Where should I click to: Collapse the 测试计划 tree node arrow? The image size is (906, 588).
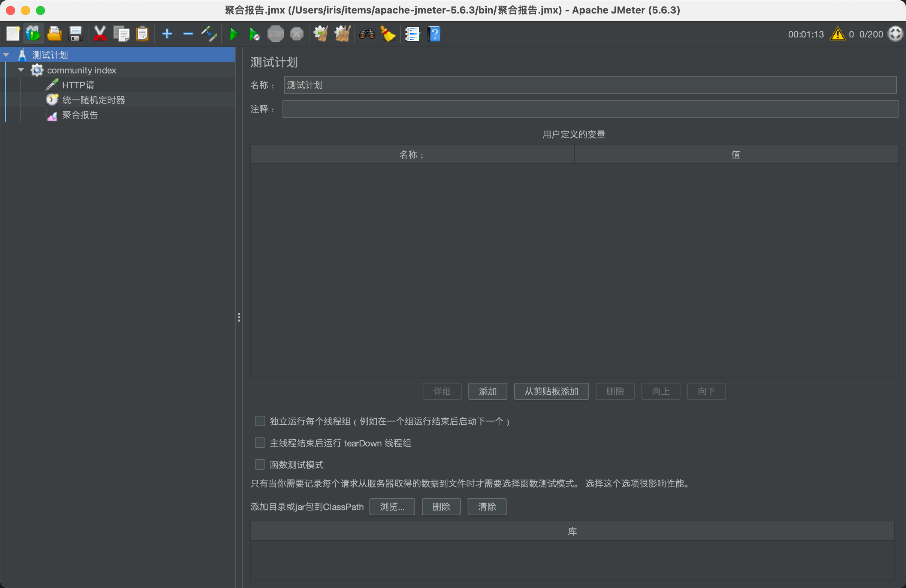point(6,55)
